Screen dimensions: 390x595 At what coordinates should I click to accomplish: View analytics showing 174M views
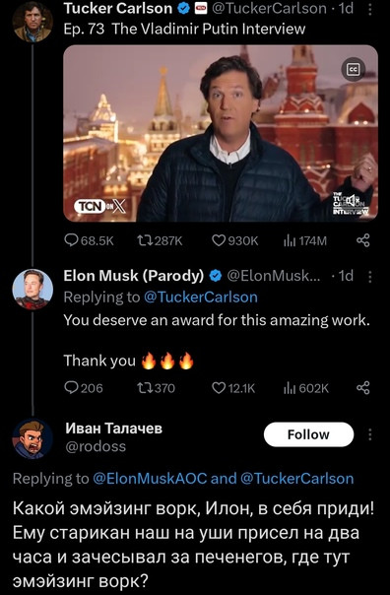point(305,240)
